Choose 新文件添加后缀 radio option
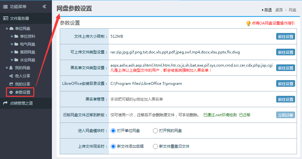Screen dimensions: 302x159 coord(113,146)
